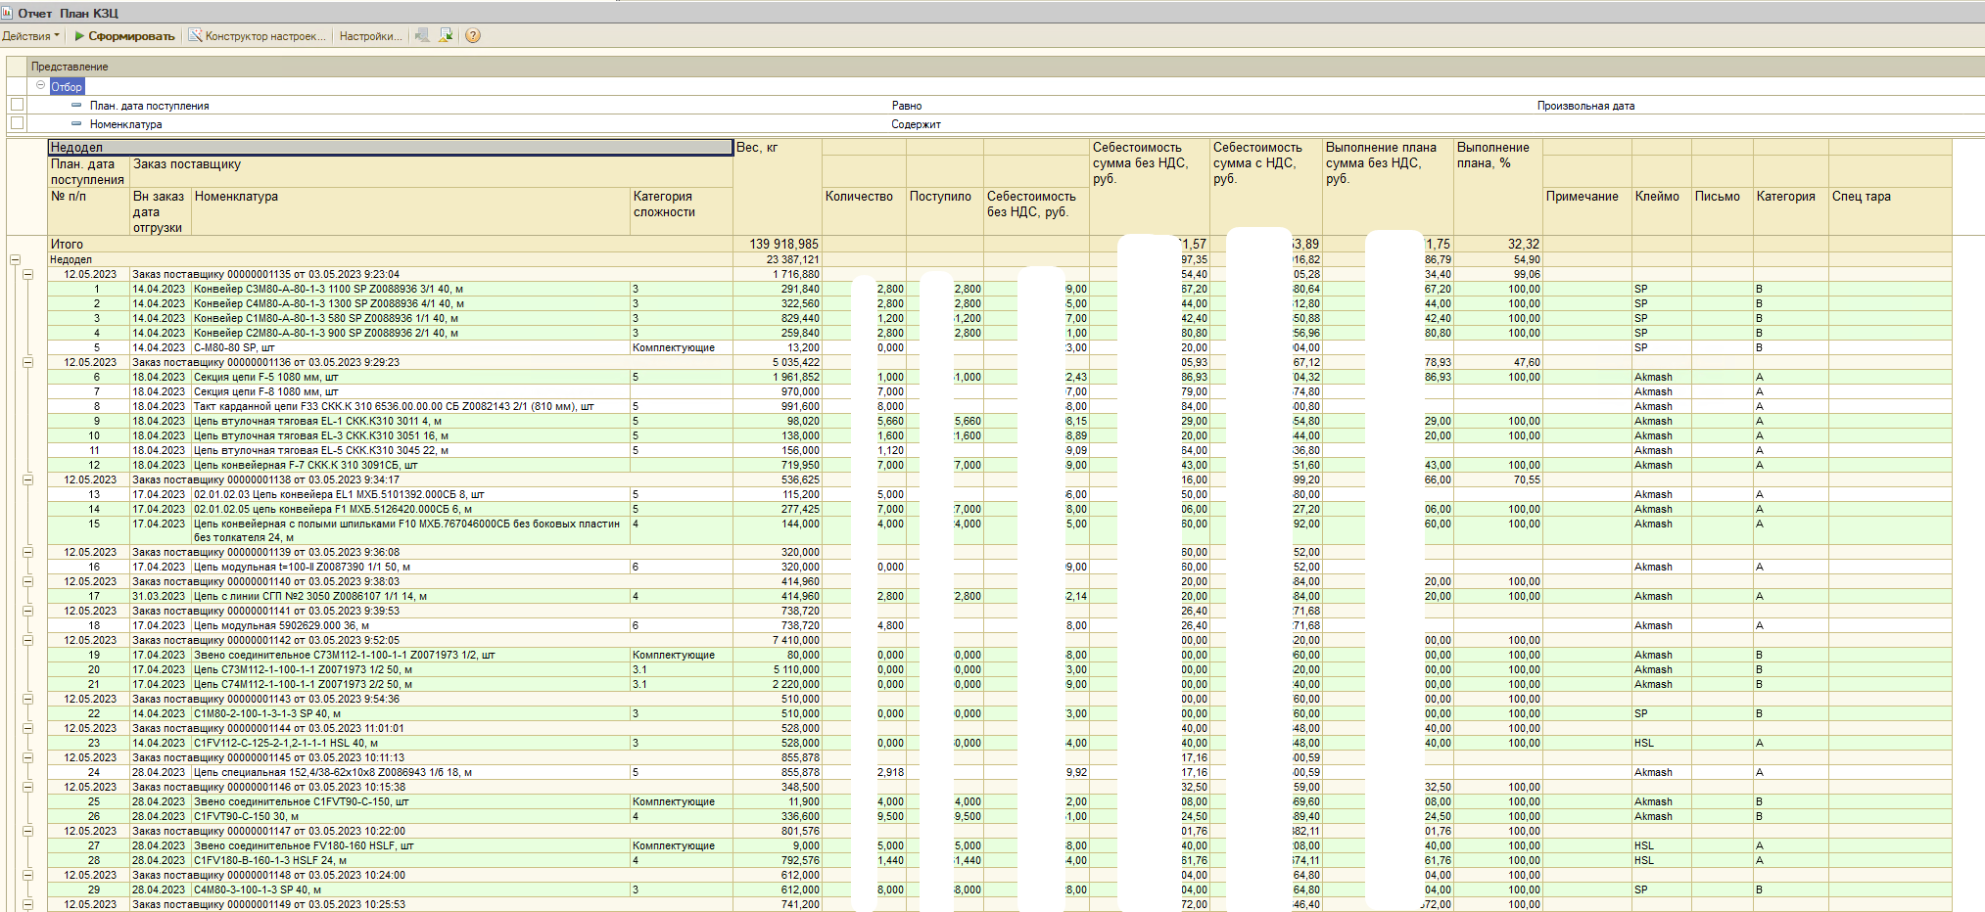The width and height of the screenshot is (1985, 912).
Task: Collapse order group 00000001139
Action: click(27, 552)
